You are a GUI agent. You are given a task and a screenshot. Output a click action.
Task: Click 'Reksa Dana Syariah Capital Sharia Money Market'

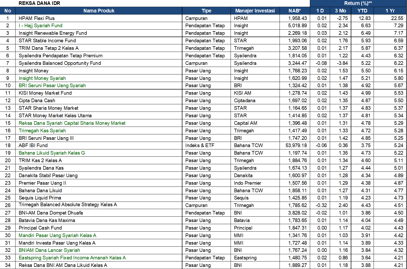[x=72, y=123]
